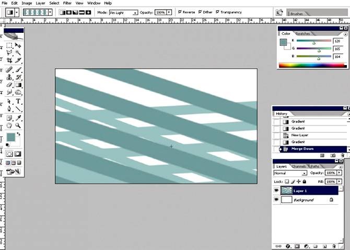Select the Gradient tool in toolbox
The width and height of the screenshot is (350, 250).
pos(19,84)
